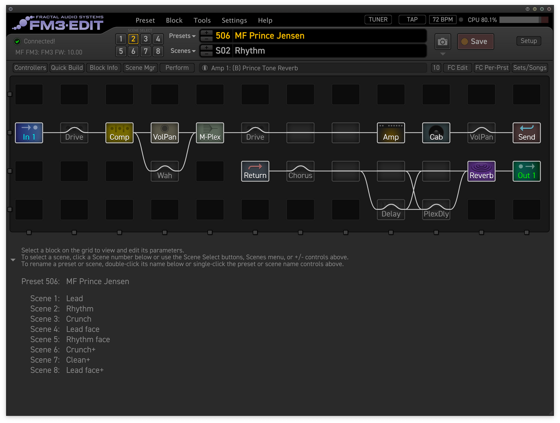Open the Tools menu

point(202,20)
